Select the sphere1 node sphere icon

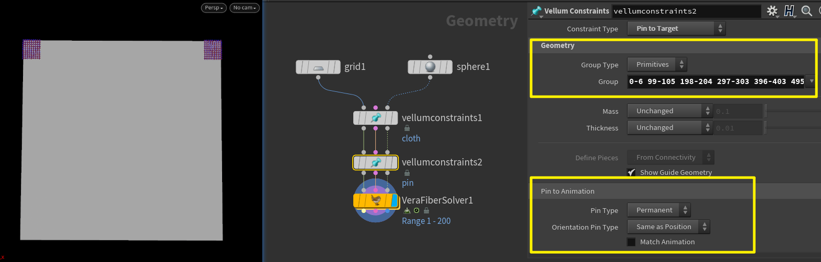point(430,67)
